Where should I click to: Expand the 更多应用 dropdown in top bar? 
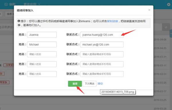point(32,4)
